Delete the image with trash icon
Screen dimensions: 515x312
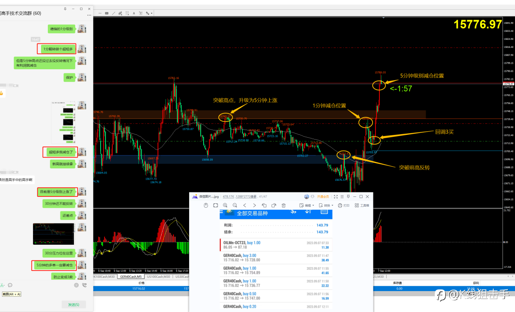(283, 205)
